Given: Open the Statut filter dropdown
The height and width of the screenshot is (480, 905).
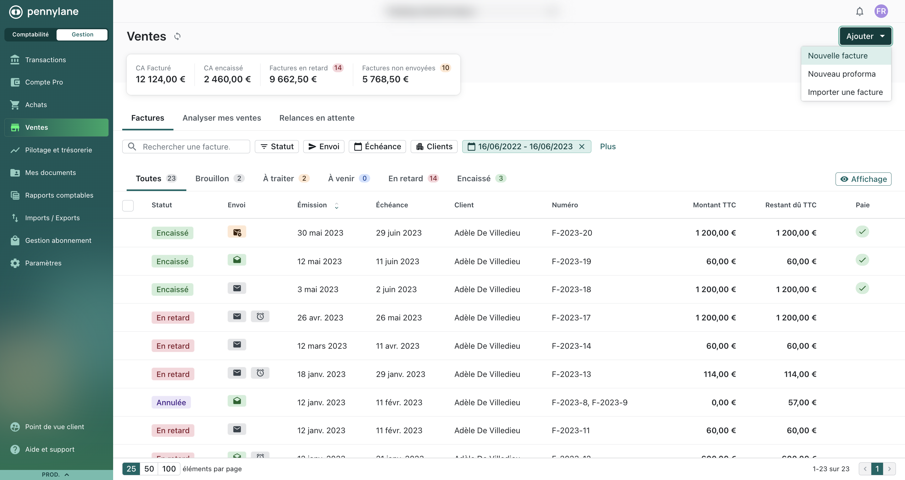Looking at the screenshot, I should [x=277, y=146].
